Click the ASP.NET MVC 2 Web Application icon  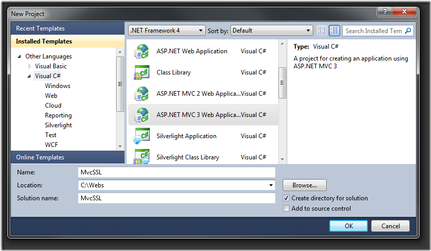142,94
